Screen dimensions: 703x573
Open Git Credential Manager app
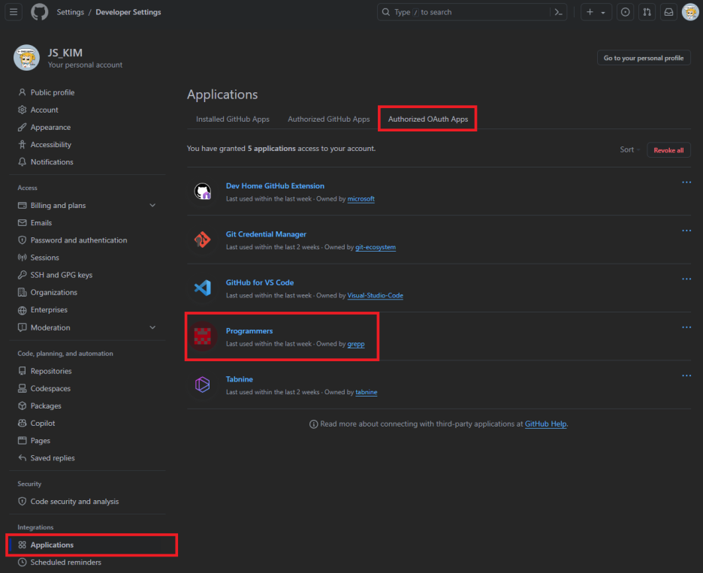coord(266,234)
